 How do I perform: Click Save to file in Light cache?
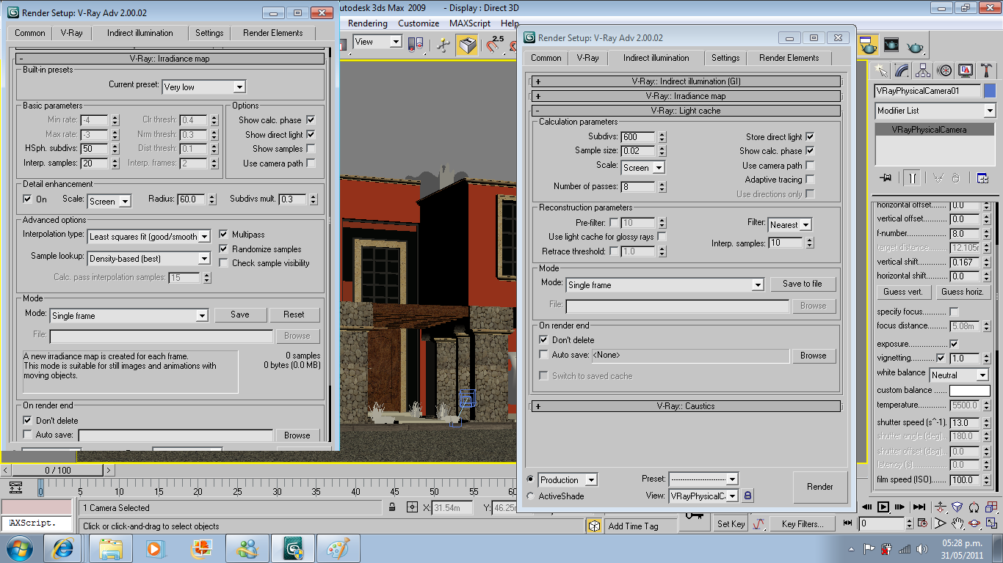tap(802, 284)
